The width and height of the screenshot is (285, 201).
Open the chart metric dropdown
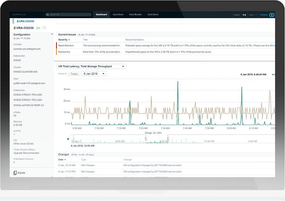[x=91, y=66]
